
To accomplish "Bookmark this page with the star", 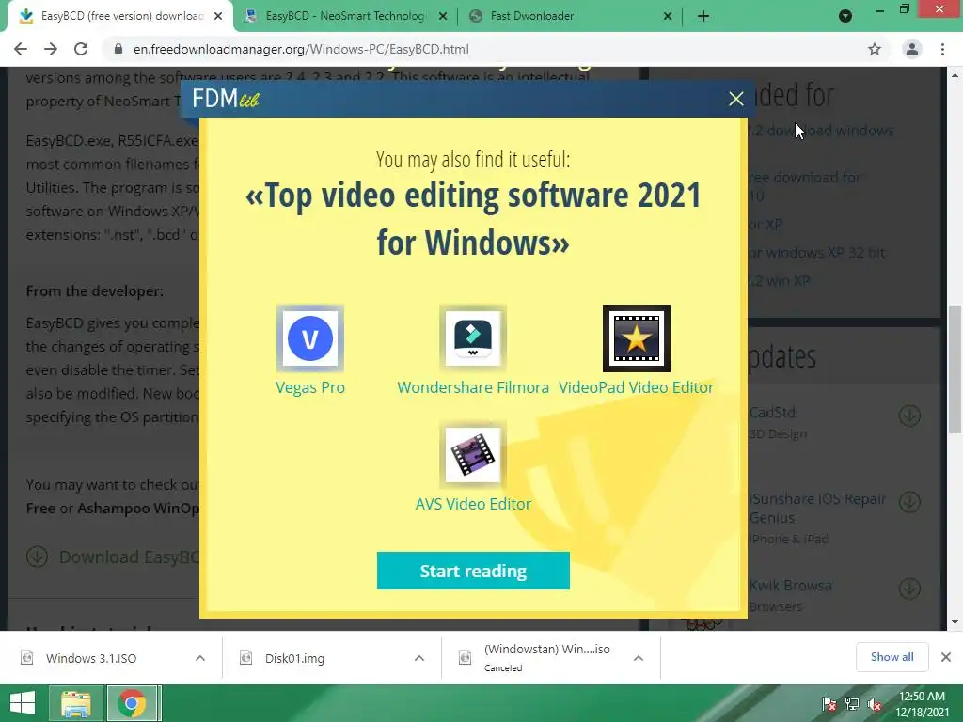I will click(875, 49).
